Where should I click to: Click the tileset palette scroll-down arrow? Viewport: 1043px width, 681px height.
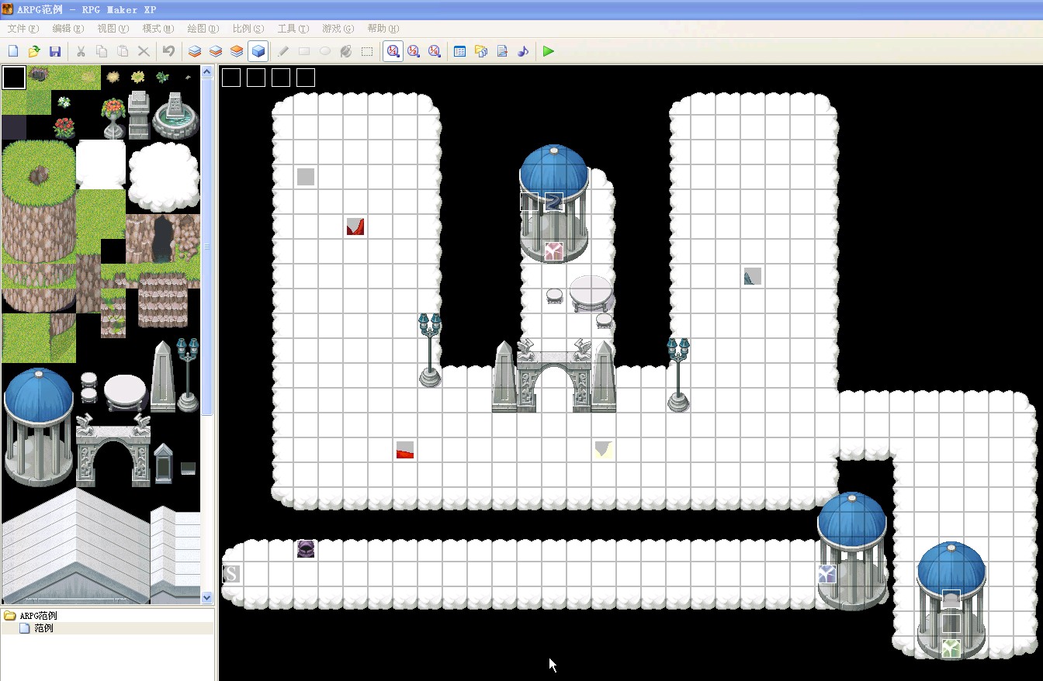207,597
